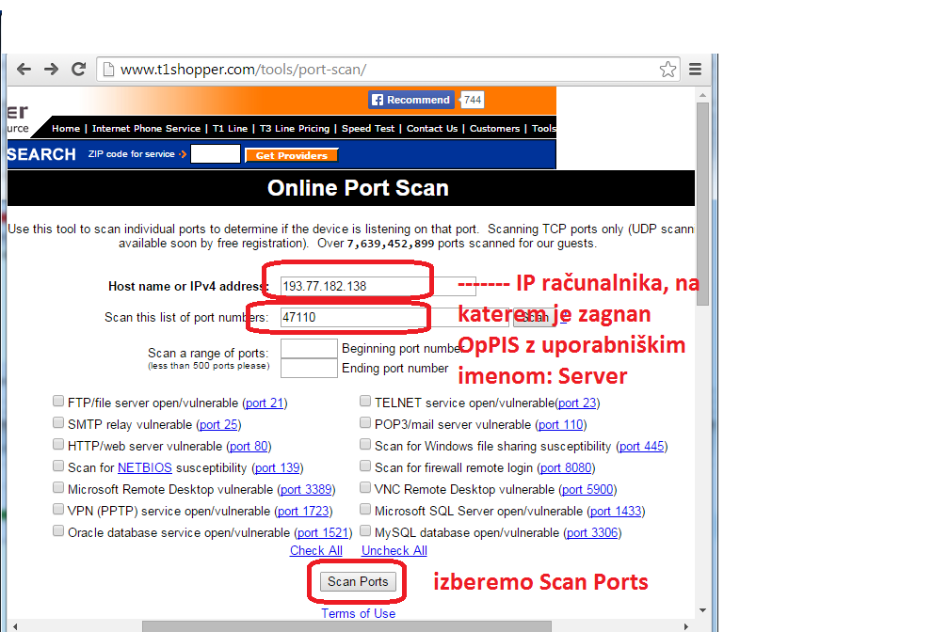Enable the Oracle database port 1521 checkbox
The height and width of the screenshot is (632, 949).
click(x=58, y=531)
